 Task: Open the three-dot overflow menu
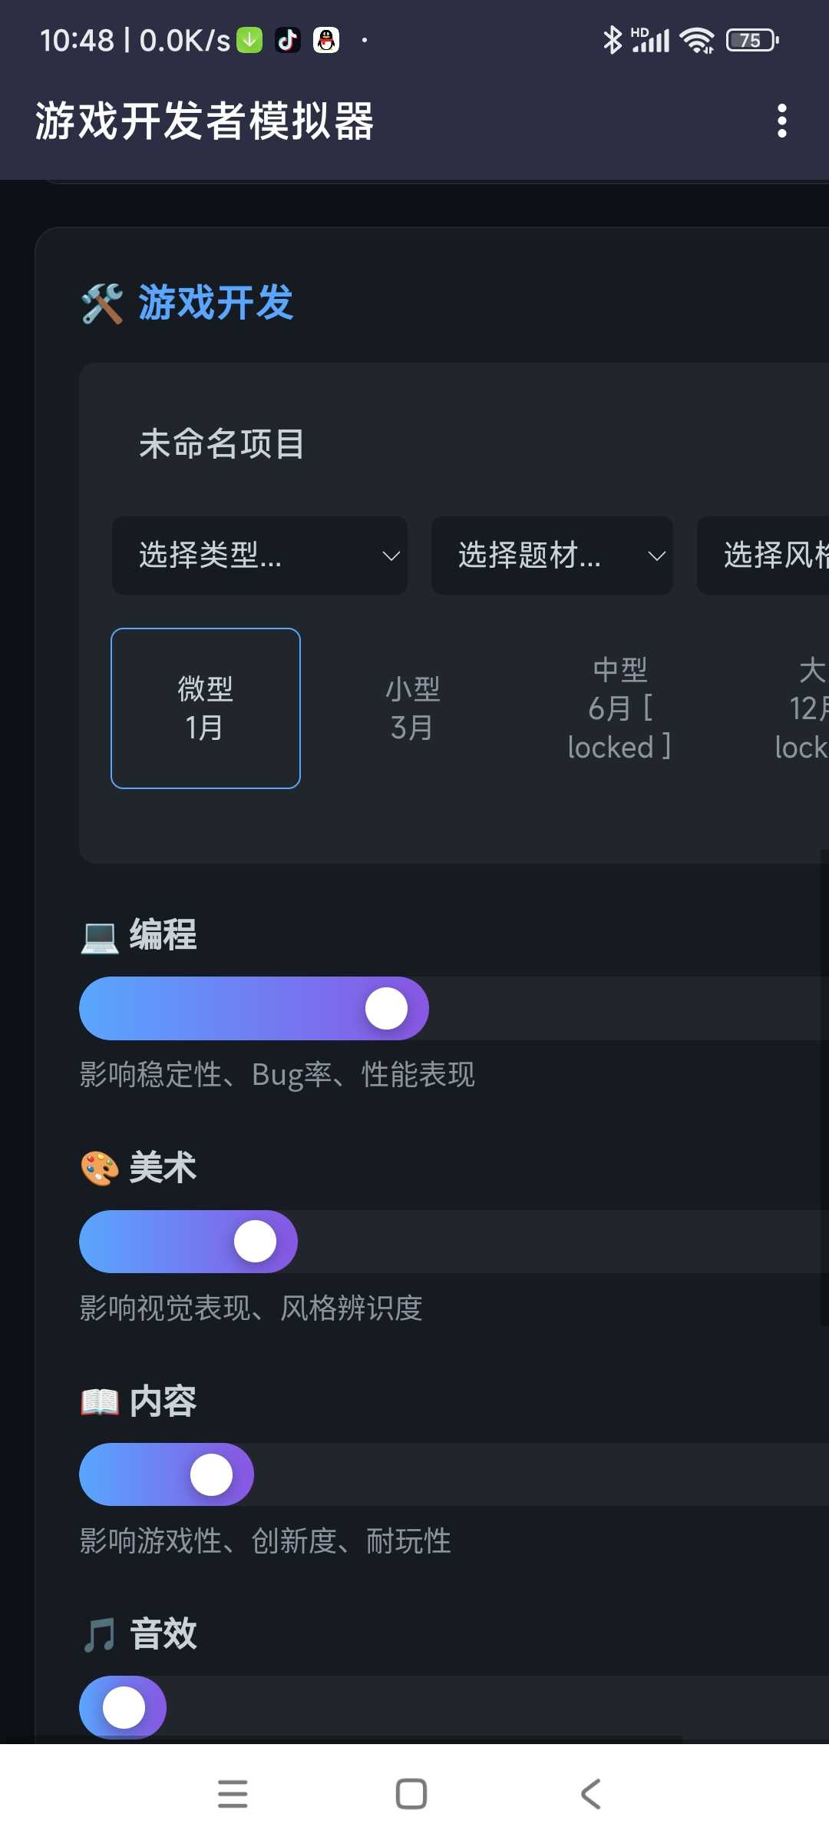(781, 121)
